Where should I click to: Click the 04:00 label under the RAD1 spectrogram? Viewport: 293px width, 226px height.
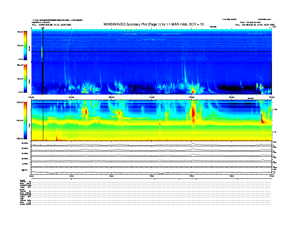[71, 97]
